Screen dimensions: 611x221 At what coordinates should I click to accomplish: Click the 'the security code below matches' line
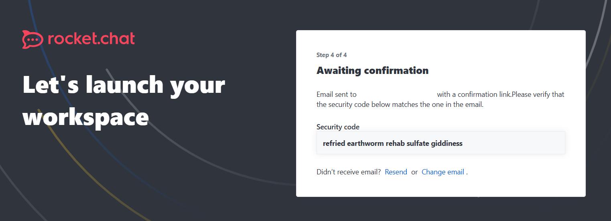(400, 105)
